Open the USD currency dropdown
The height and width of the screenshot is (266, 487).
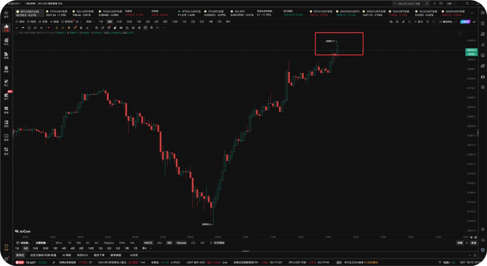[x=452, y=3]
